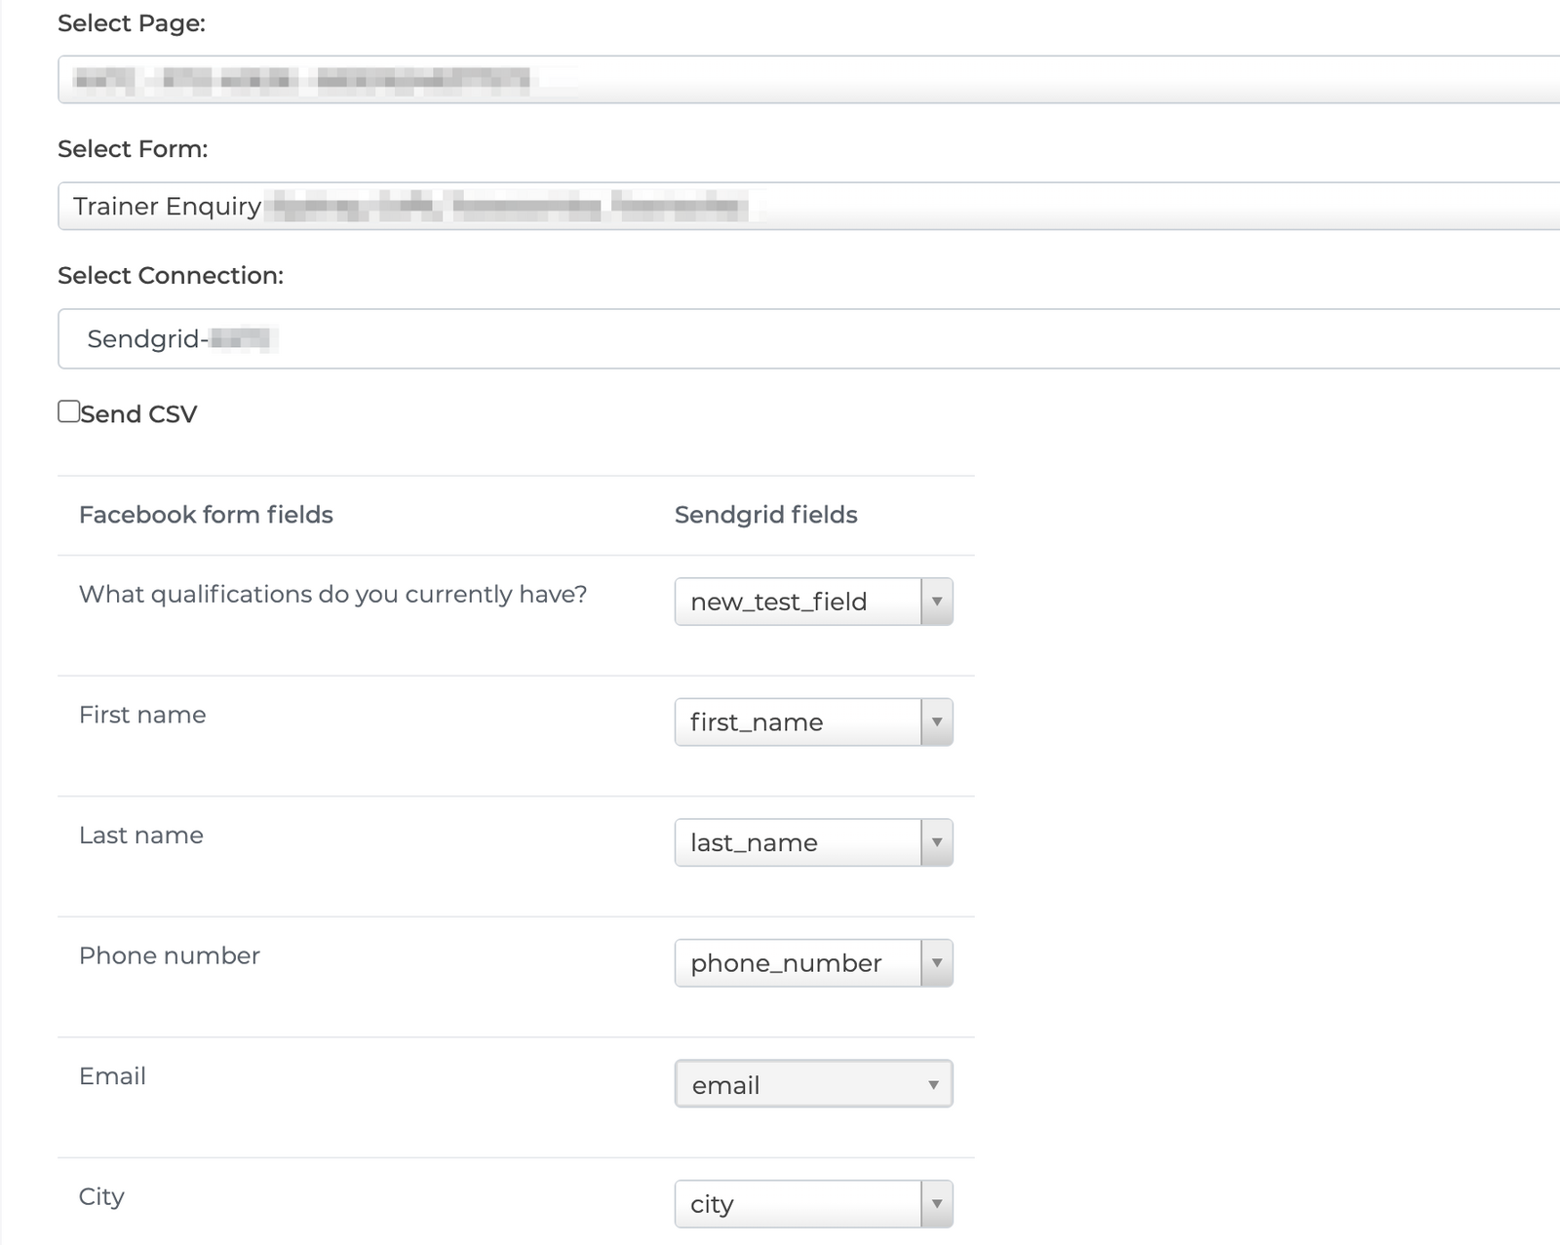The height and width of the screenshot is (1245, 1560).
Task: Click the City field label
Action: click(101, 1196)
